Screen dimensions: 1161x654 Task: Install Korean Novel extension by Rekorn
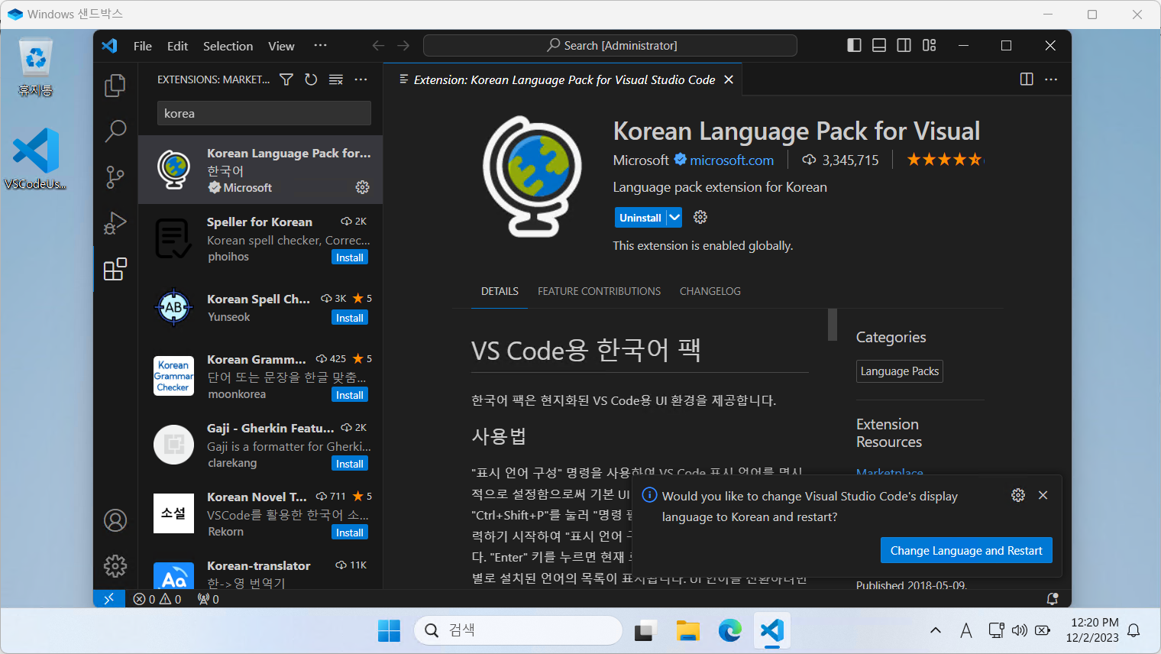point(350,533)
